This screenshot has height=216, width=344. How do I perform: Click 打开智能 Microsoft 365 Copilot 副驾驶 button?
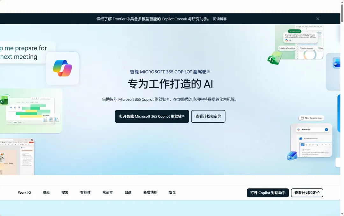152,116
